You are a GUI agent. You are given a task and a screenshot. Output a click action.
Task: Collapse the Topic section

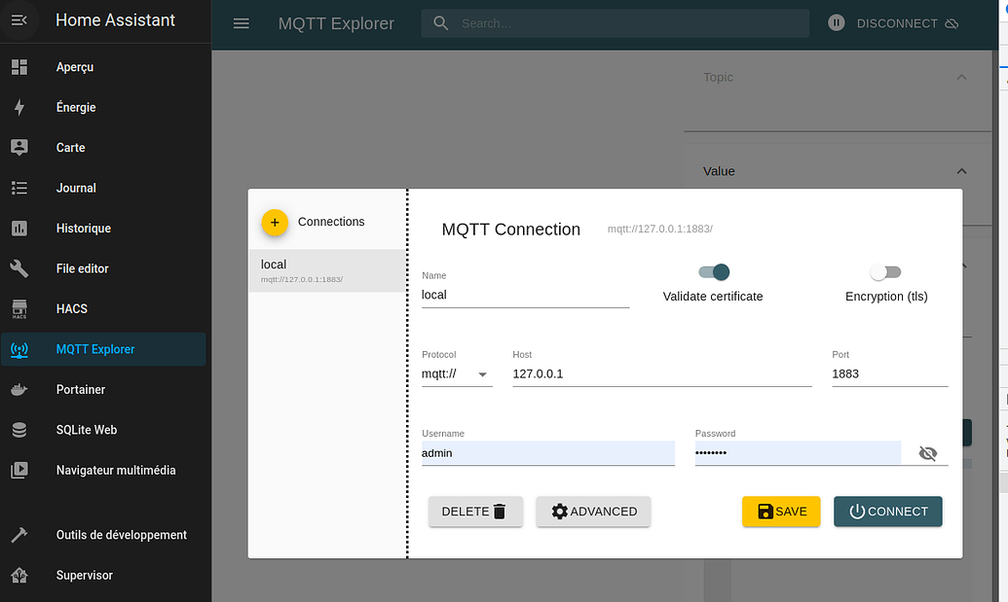pyautogui.click(x=962, y=77)
